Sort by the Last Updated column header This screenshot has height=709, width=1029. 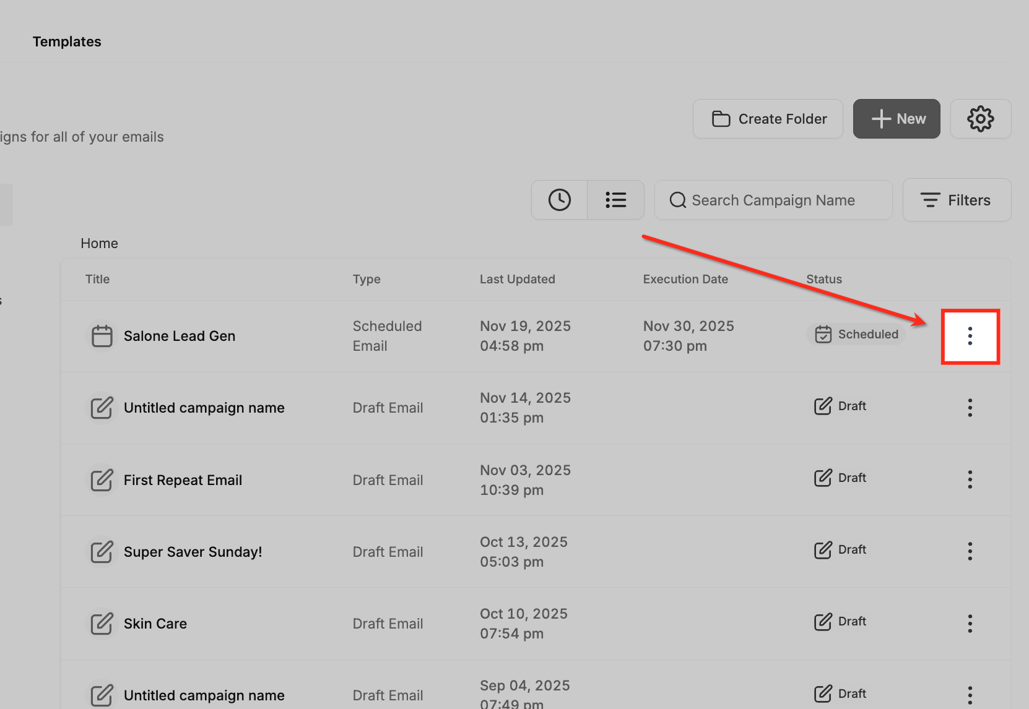pos(517,279)
